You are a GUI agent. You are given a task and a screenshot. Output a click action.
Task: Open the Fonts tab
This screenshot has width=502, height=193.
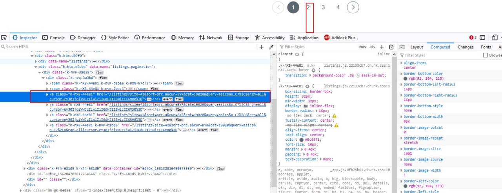486,47
